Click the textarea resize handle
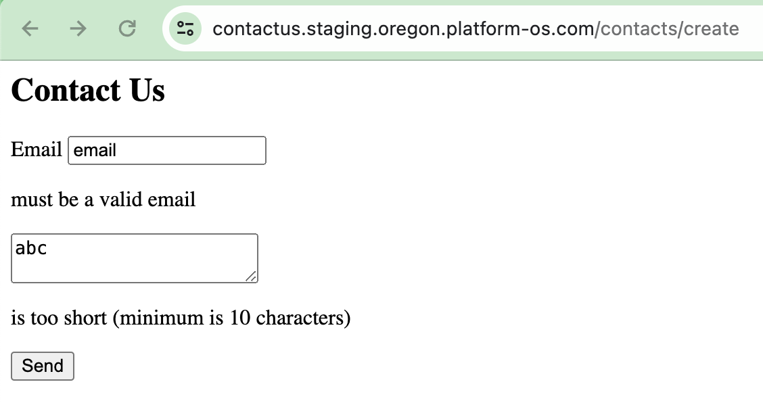 pos(252,277)
